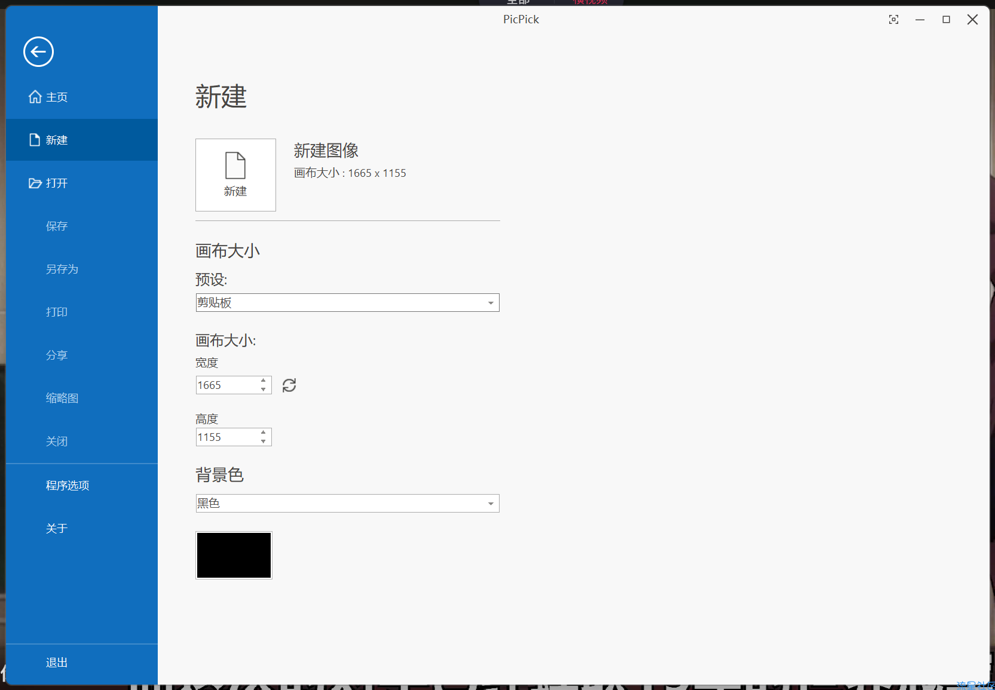The height and width of the screenshot is (690, 995).
Task: Go to 主页 in the sidebar
Action: click(x=82, y=97)
